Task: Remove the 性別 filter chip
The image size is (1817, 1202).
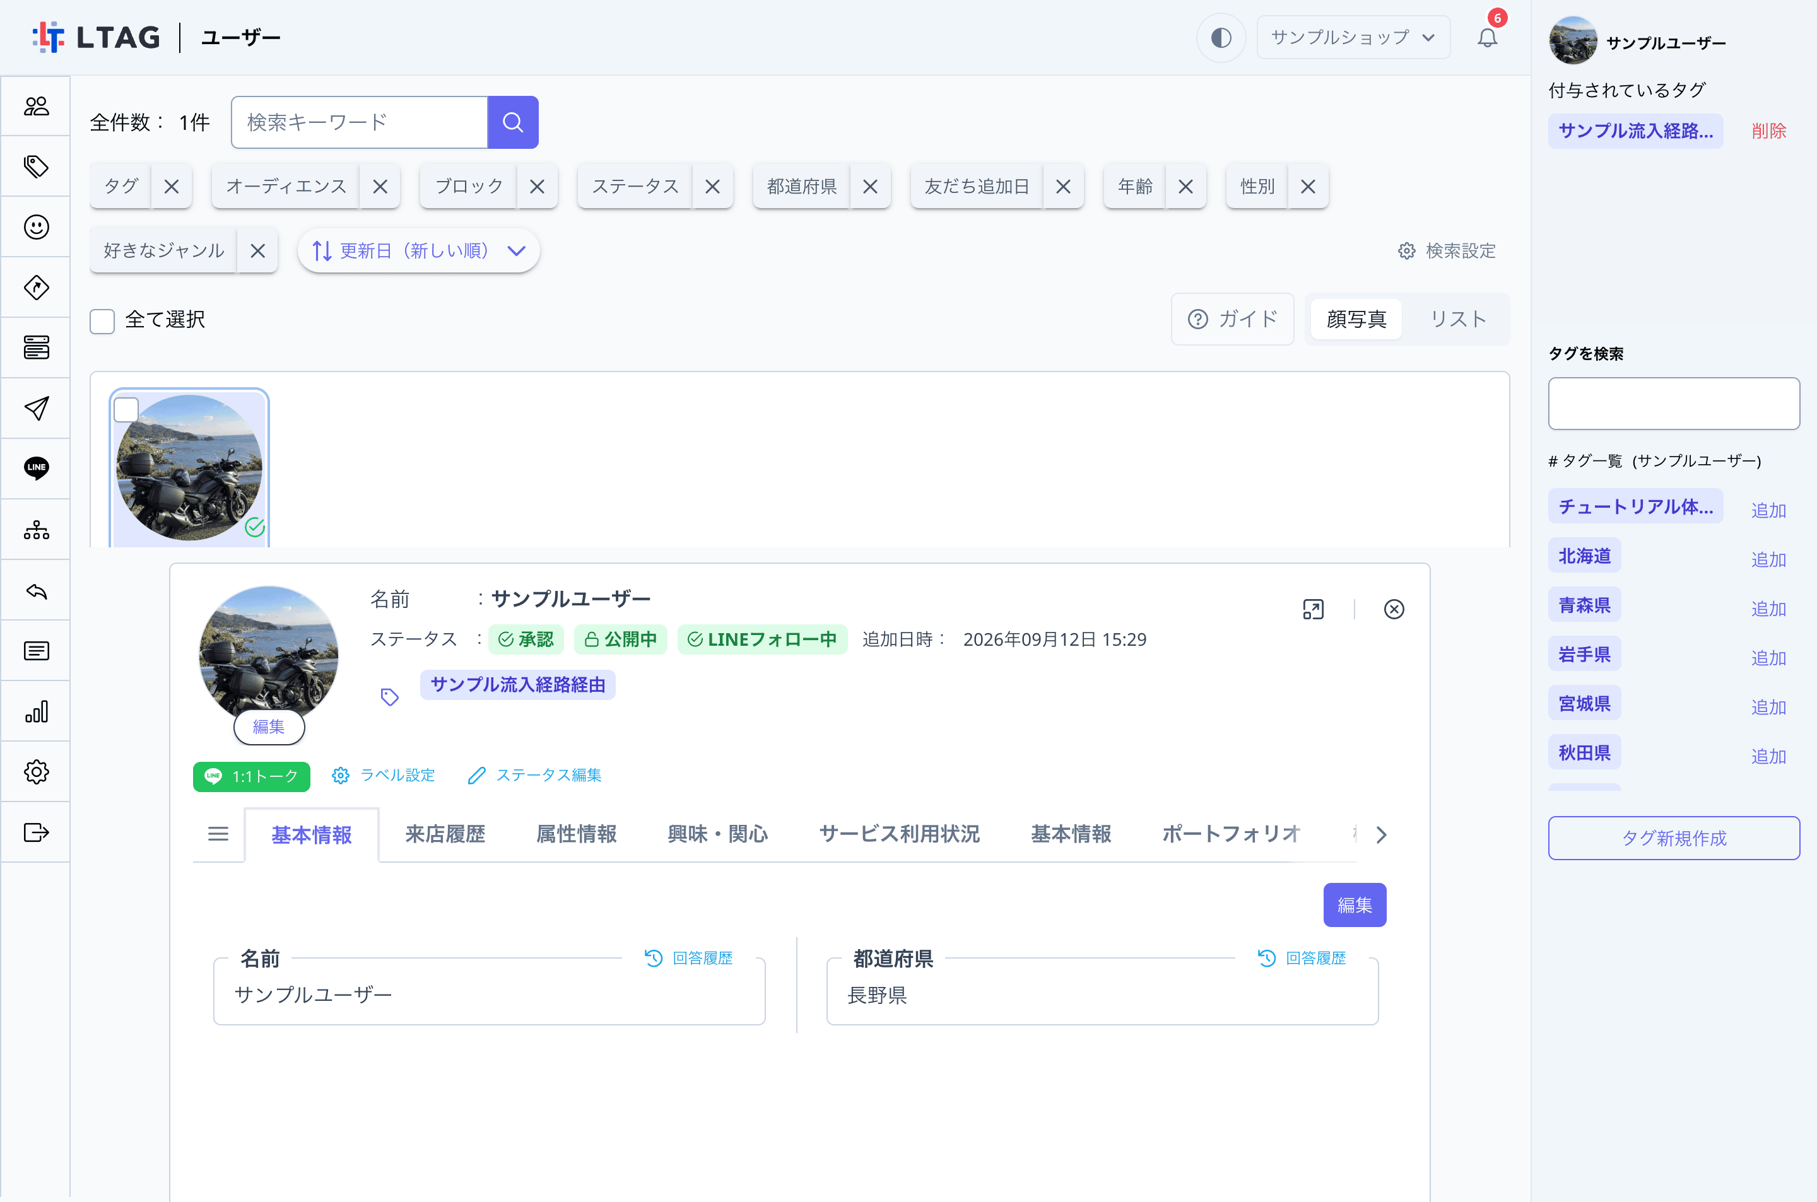Action: coord(1308,186)
